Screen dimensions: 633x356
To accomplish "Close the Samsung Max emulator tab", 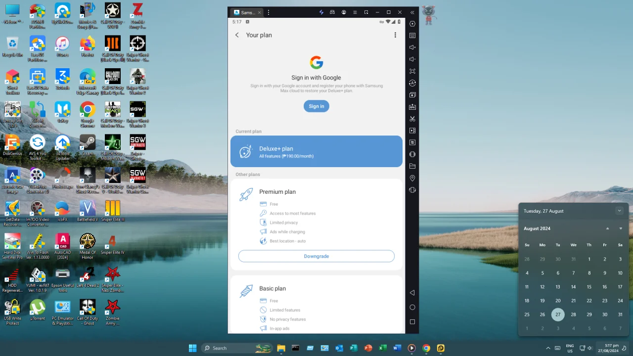I will pos(259,12).
